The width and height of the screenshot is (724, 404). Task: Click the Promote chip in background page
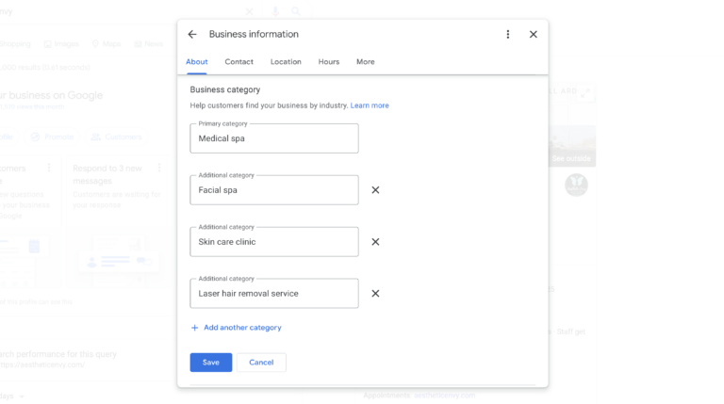coord(52,137)
